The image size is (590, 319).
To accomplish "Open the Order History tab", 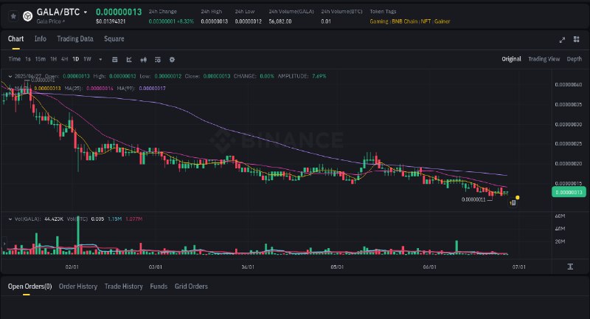I will click(78, 287).
